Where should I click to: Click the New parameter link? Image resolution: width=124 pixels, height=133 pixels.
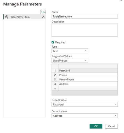[43, 12]
